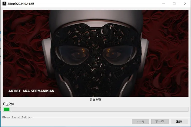Click the greyed-out maximize window button
Screen dimensions: 191x127
(x=174, y=4)
